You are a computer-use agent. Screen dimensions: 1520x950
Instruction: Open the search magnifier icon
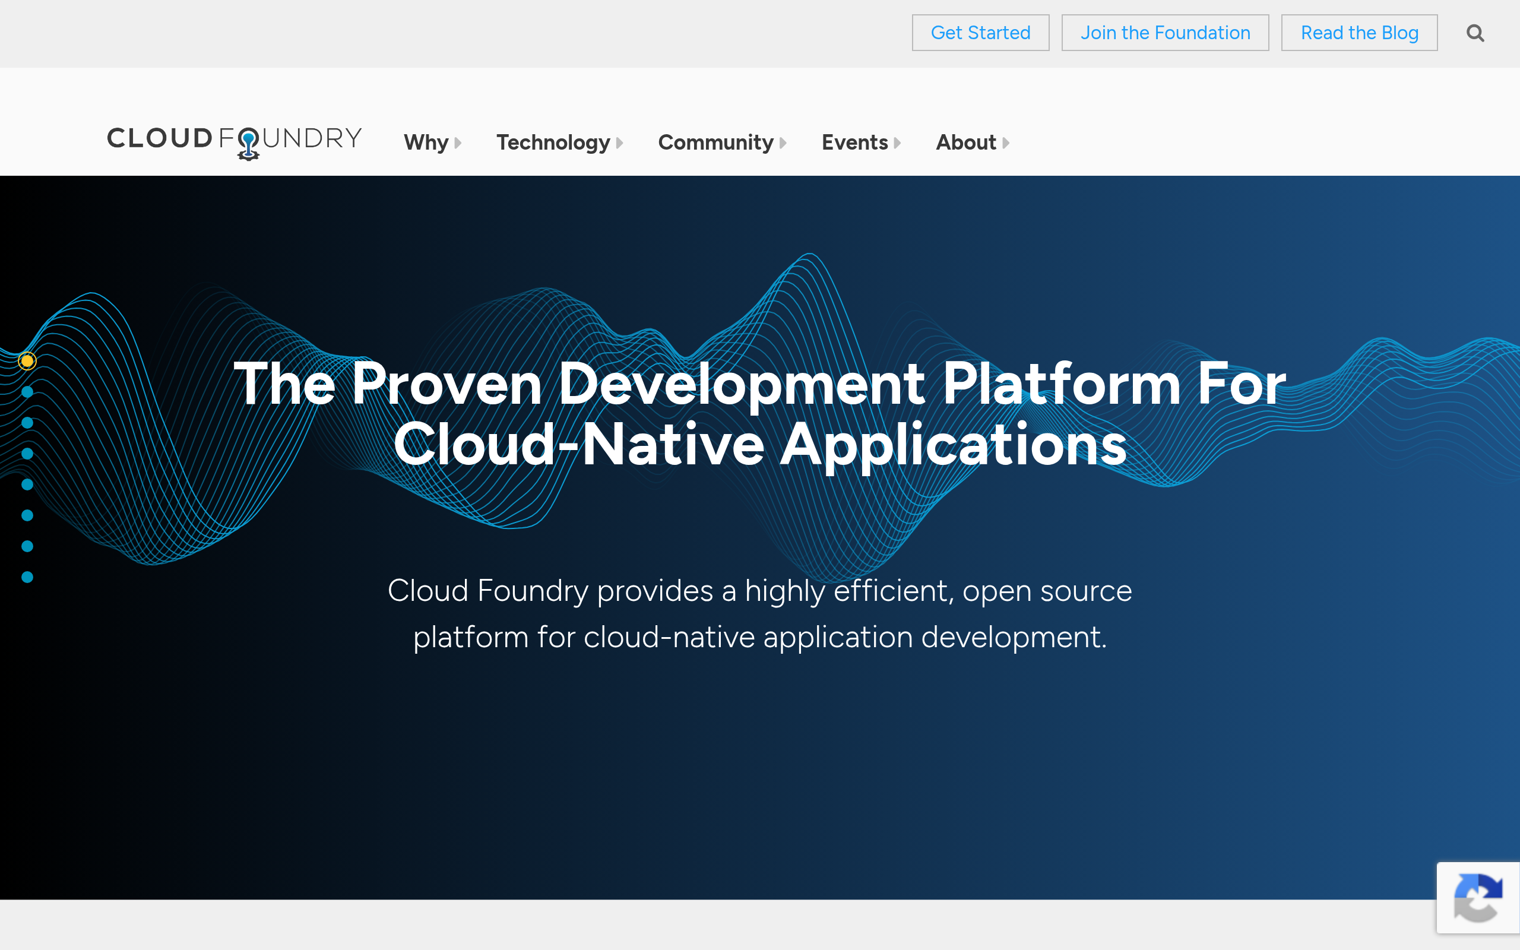click(1475, 33)
